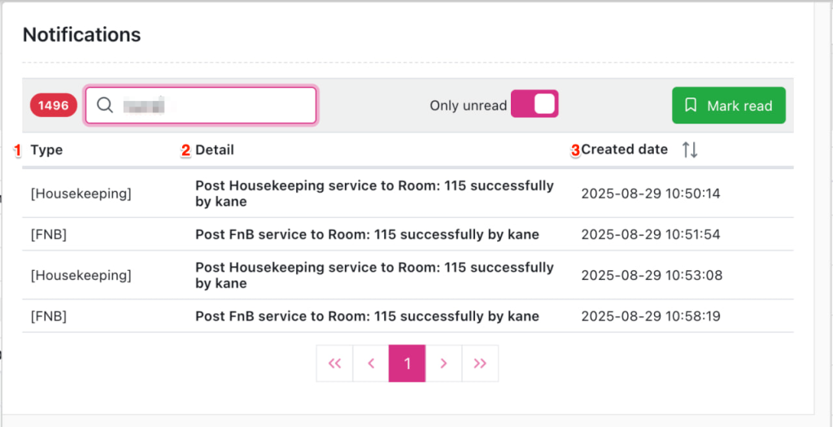833x427 pixels.
Task: Select page 1 in pagination
Action: tap(407, 364)
